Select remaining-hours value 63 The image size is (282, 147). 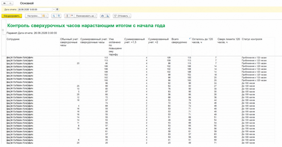point(204,134)
